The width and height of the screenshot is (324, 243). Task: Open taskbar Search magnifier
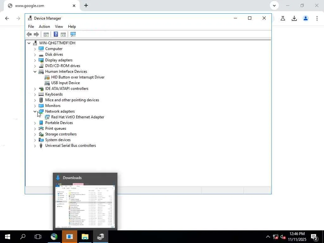(23, 237)
